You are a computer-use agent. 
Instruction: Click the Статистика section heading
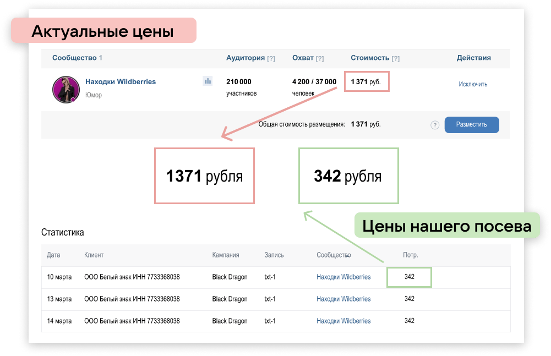[63, 232]
